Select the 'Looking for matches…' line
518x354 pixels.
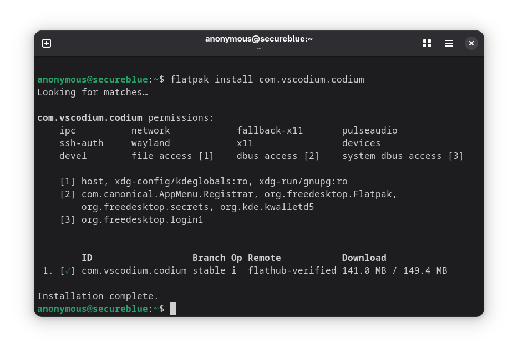point(93,93)
